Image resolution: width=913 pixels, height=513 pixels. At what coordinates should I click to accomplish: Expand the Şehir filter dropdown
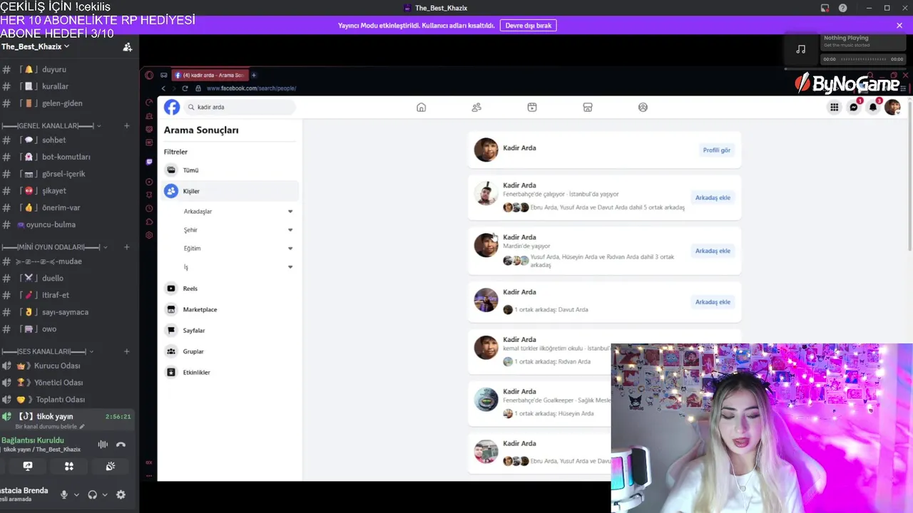pos(290,230)
